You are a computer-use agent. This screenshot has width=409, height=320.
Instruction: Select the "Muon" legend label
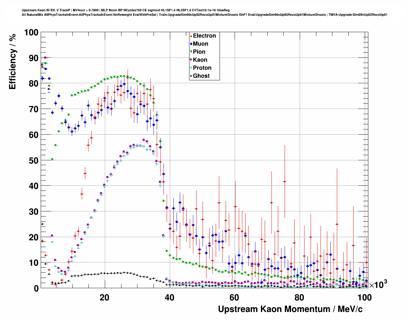(x=201, y=44)
